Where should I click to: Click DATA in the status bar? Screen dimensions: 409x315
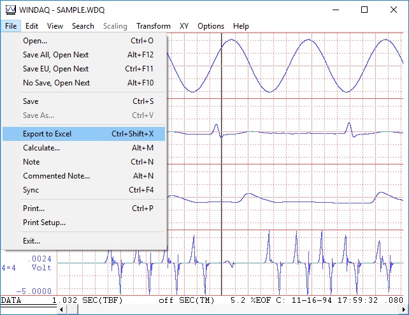click(x=11, y=300)
